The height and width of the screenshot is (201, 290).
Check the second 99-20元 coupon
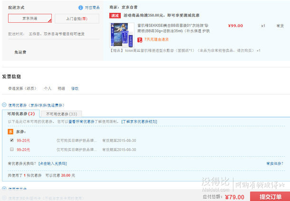(x=12, y=149)
